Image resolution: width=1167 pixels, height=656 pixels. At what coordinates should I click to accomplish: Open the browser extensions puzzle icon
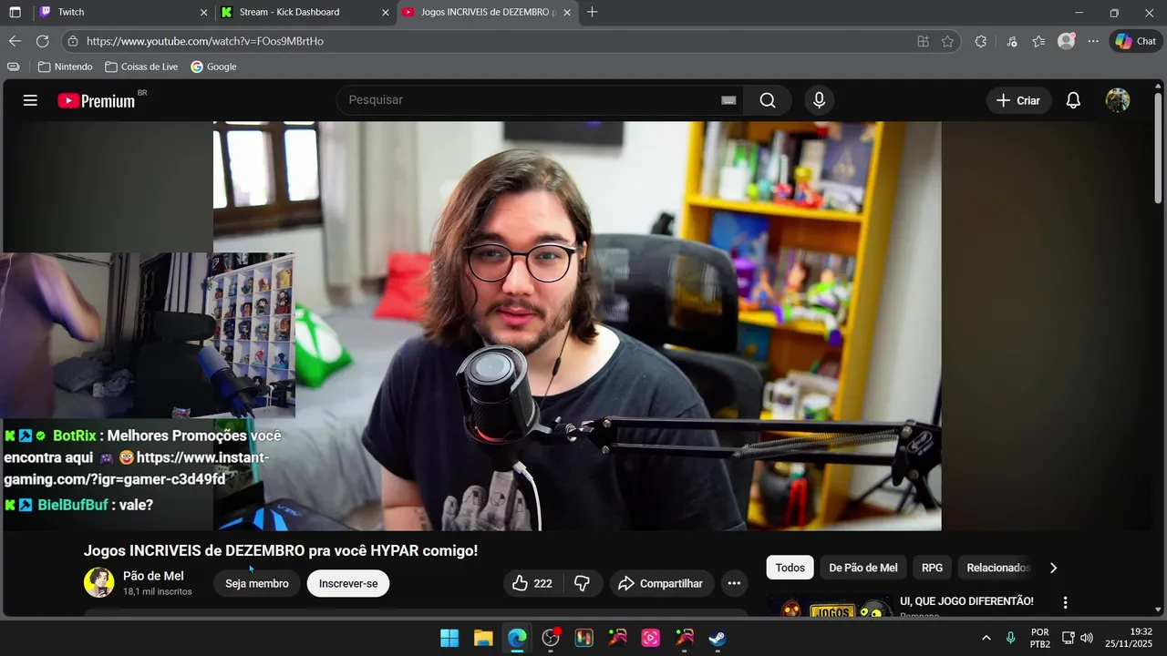981,41
